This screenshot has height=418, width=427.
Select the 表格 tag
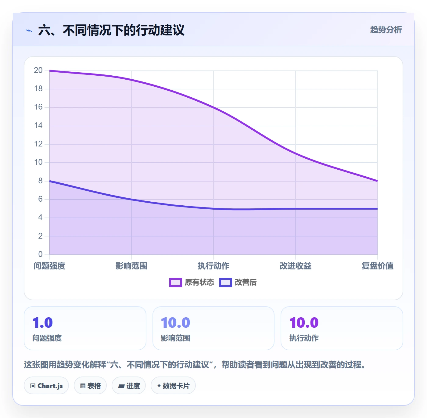pyautogui.click(x=90, y=386)
